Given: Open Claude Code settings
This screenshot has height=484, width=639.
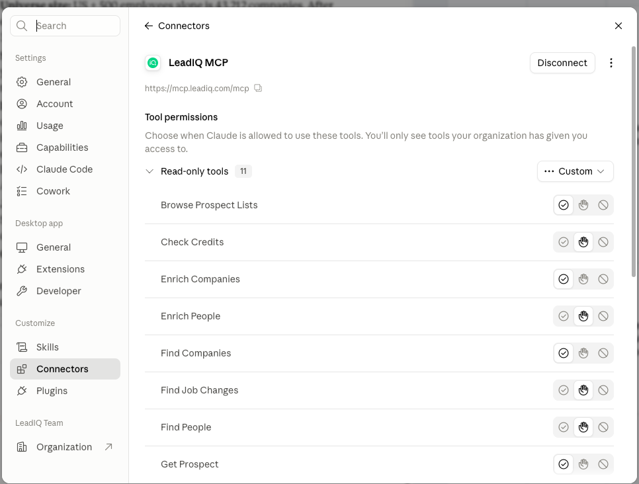Looking at the screenshot, I should 65,169.
